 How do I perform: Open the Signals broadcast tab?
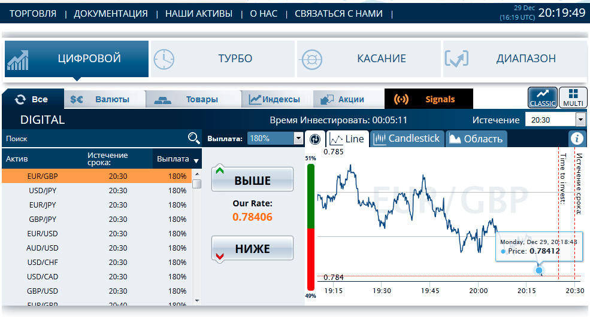click(x=428, y=99)
